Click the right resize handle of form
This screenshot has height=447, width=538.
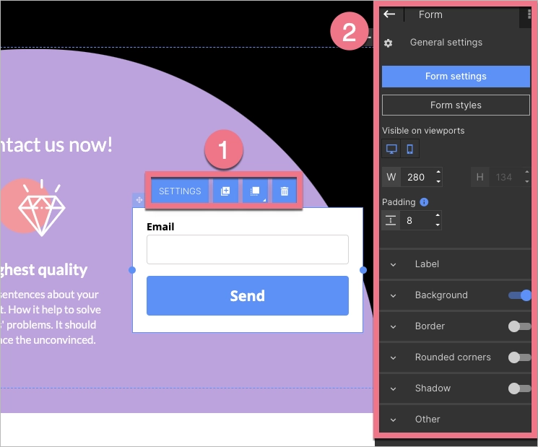(x=363, y=270)
